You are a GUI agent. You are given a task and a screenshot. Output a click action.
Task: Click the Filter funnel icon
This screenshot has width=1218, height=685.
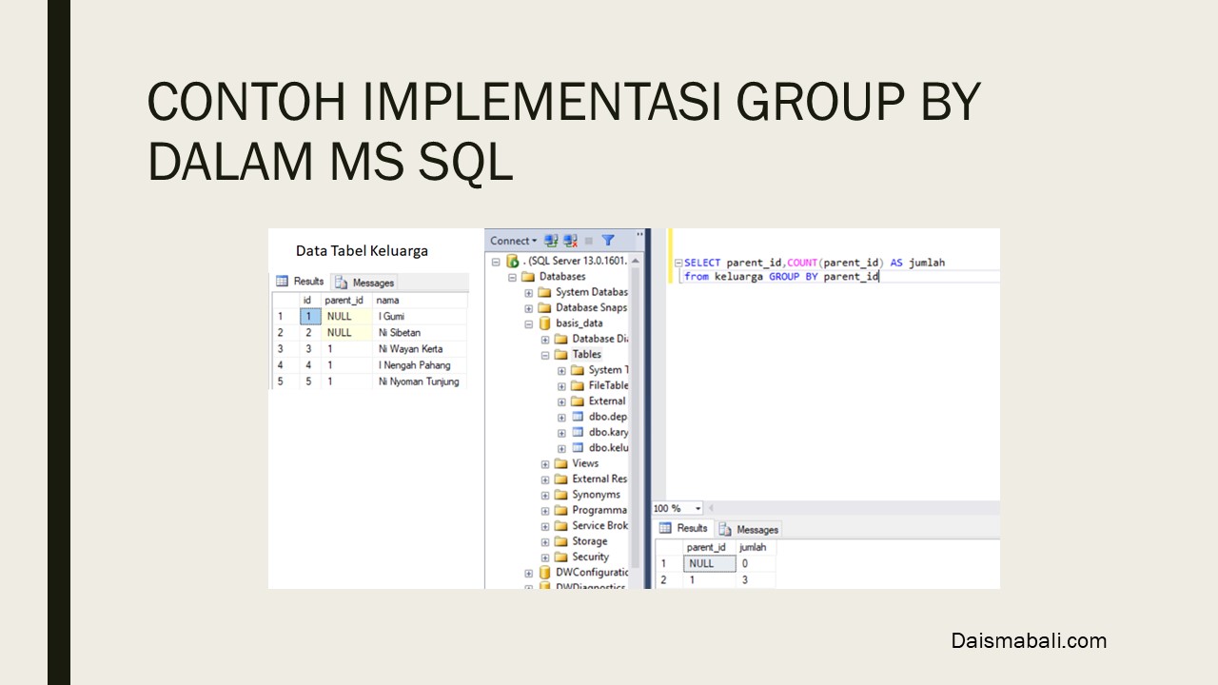pyautogui.click(x=608, y=241)
